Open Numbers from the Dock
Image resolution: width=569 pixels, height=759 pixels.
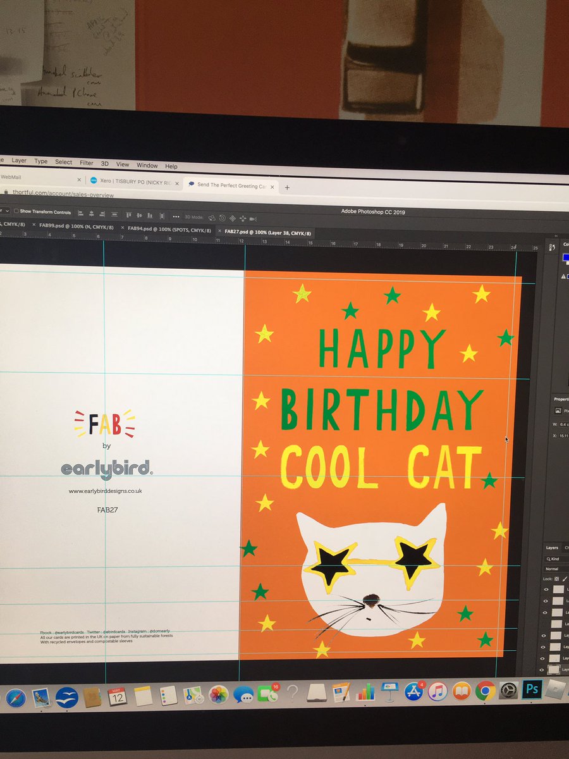coord(366,692)
